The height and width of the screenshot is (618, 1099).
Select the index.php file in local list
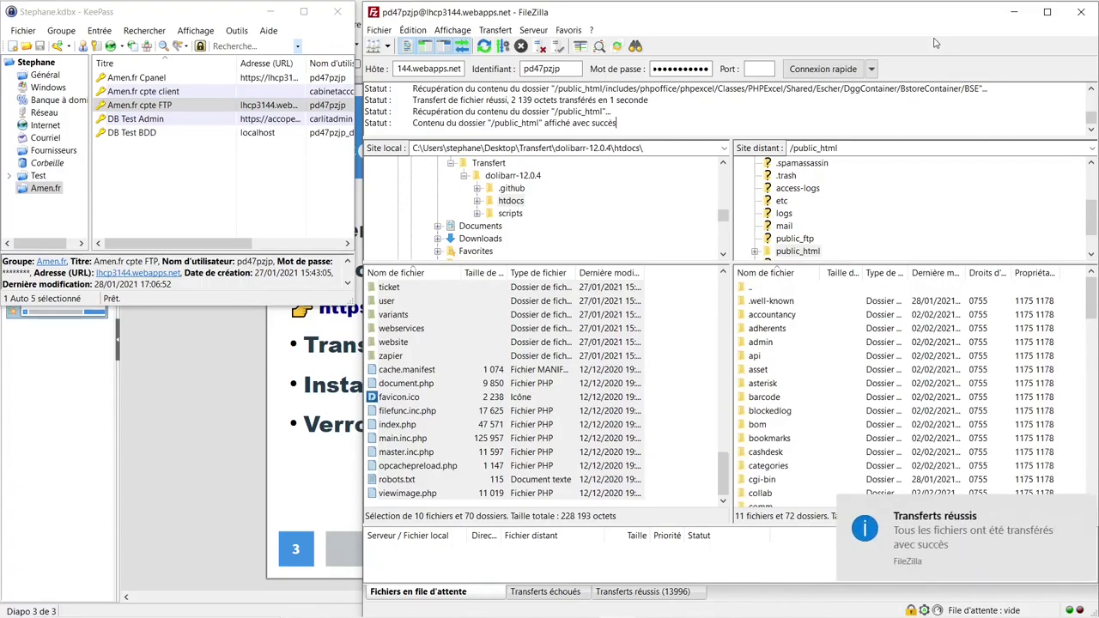[397, 424]
